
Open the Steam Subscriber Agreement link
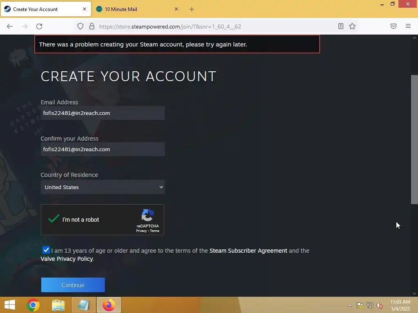pyautogui.click(x=248, y=251)
